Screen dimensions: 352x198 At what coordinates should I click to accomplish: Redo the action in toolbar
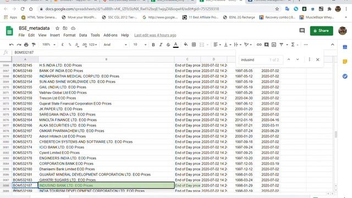19,45
